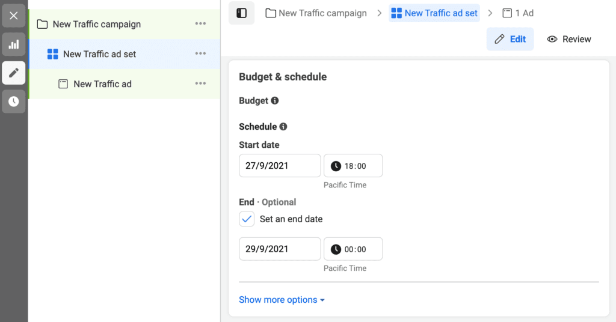Expand Show more options

[282, 300]
